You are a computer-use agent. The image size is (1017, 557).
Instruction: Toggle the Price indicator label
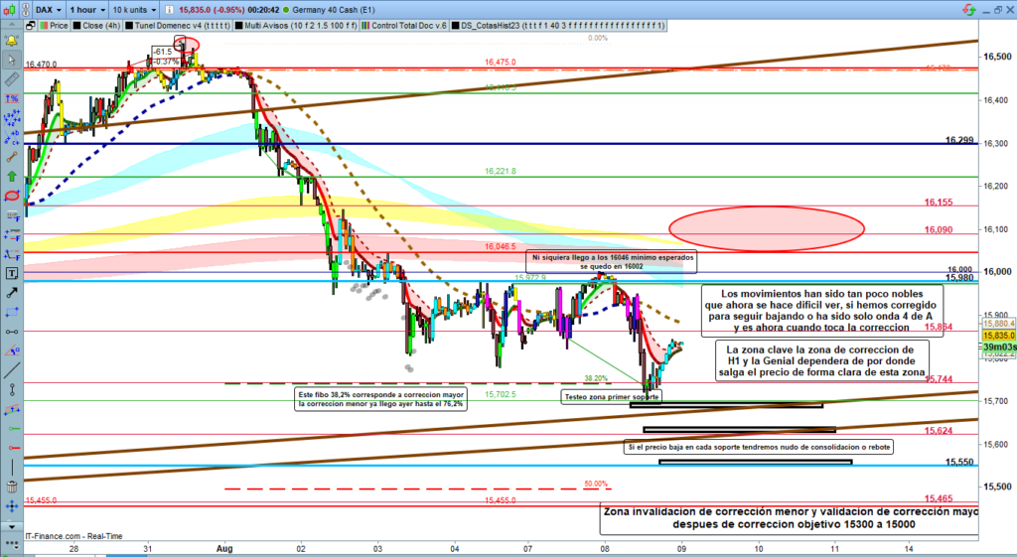(57, 27)
